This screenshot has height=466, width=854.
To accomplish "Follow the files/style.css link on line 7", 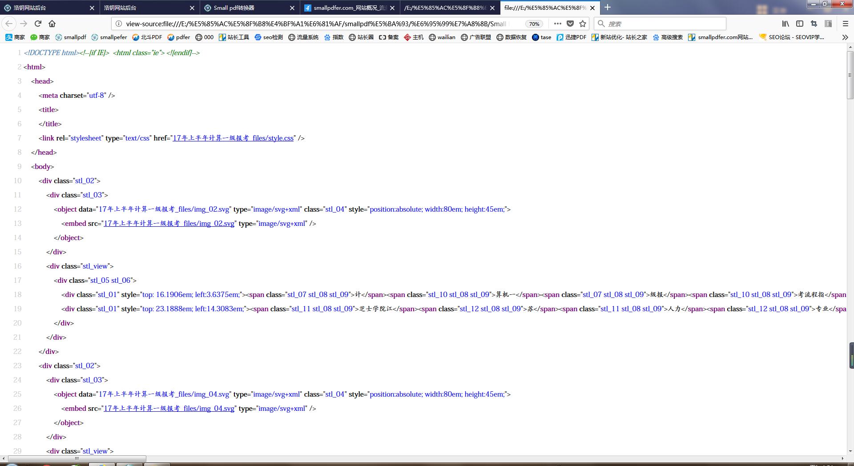I will point(233,138).
